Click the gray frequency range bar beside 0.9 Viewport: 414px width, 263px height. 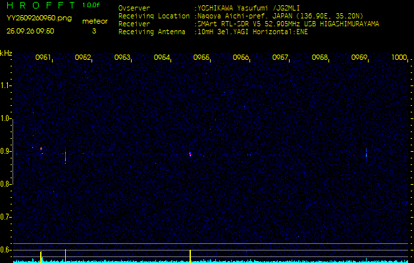coord(13,151)
